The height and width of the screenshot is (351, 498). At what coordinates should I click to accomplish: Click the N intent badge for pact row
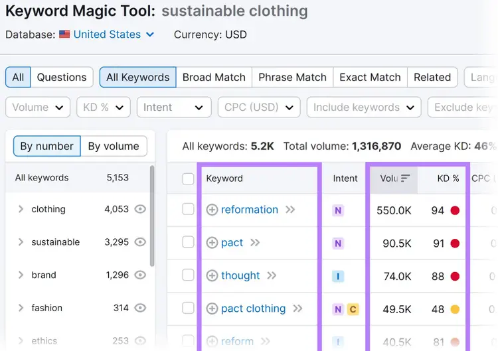coord(338,244)
